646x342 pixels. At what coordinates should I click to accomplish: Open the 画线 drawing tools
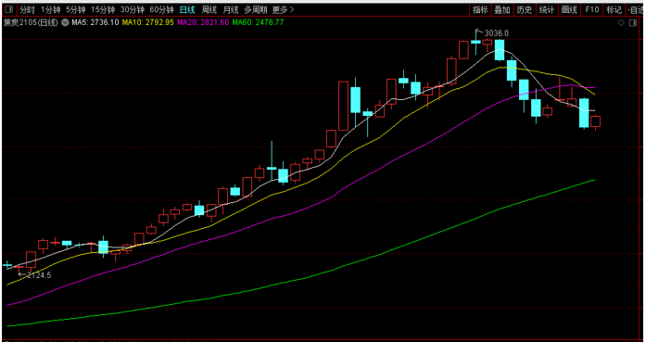click(x=569, y=10)
